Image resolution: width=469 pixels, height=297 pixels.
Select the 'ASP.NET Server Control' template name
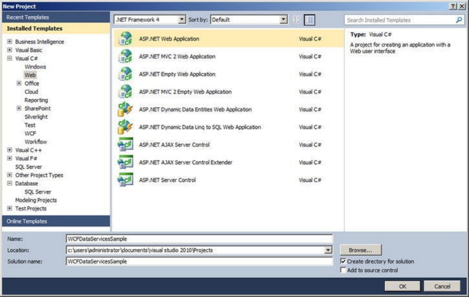pos(167,180)
